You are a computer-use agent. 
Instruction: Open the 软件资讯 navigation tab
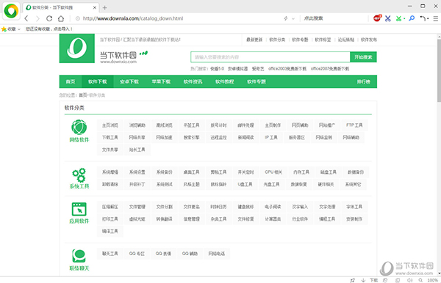tap(193, 81)
